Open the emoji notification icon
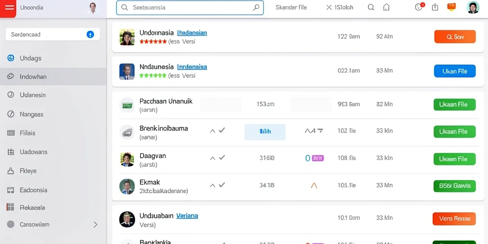Image resolution: width=488 pixels, height=244 pixels. pos(419,7)
